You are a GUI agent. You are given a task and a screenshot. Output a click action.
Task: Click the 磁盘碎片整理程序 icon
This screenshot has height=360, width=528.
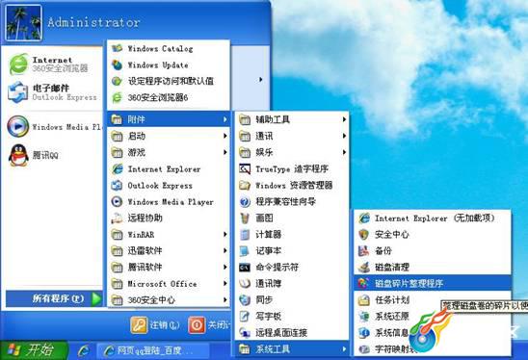point(363,284)
